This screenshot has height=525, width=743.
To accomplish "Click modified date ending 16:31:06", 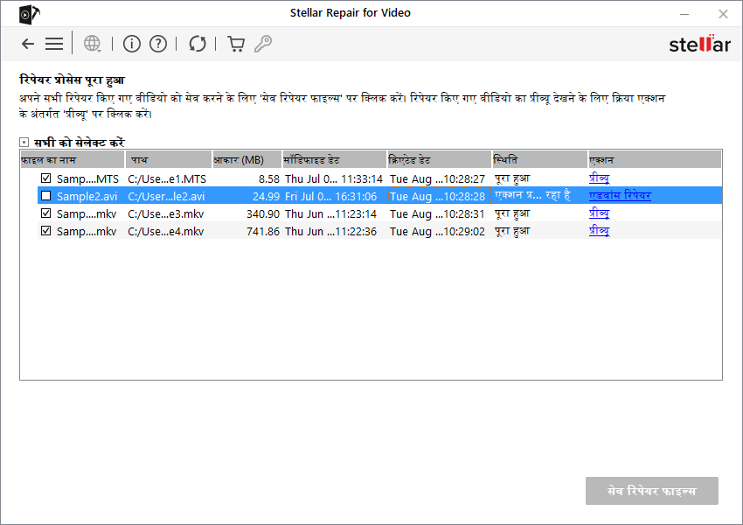I will [330, 196].
